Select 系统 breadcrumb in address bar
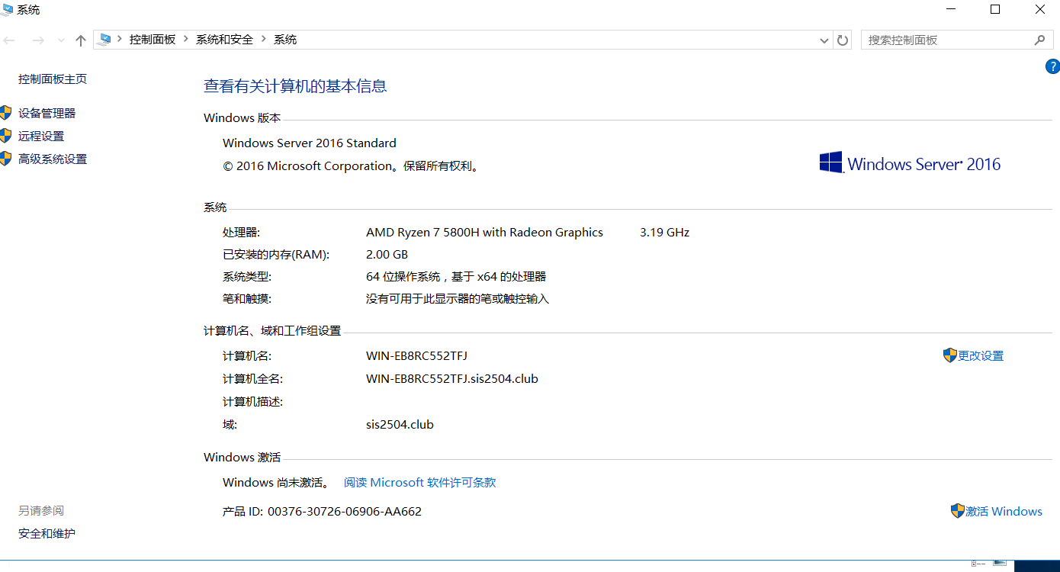Screen dimensions: 1060x572 click(285, 40)
